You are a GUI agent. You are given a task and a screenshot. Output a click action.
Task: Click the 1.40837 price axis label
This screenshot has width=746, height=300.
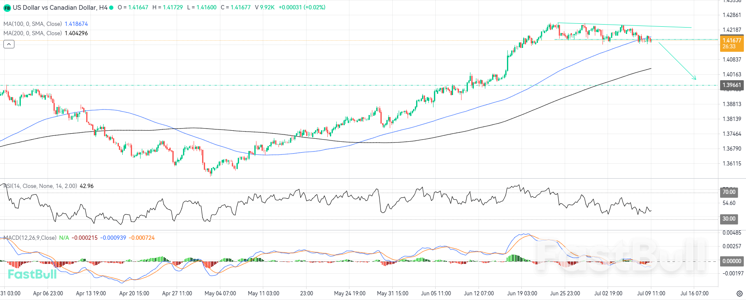pos(732,59)
